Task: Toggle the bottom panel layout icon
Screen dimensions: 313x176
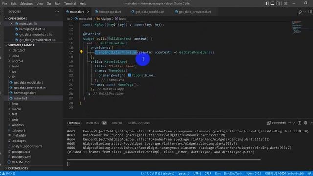Action: pyautogui.click(x=272, y=3)
